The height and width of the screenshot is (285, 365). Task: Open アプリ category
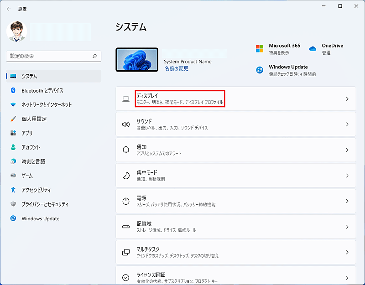54,133
